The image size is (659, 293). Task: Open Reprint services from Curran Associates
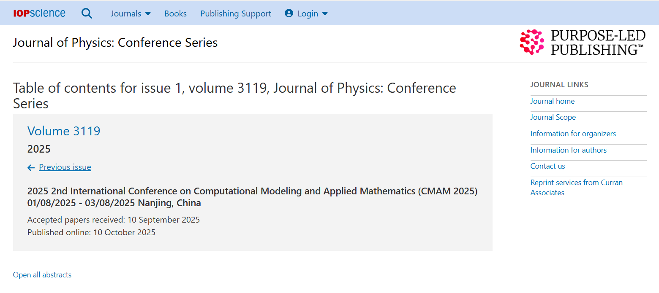[576, 188]
